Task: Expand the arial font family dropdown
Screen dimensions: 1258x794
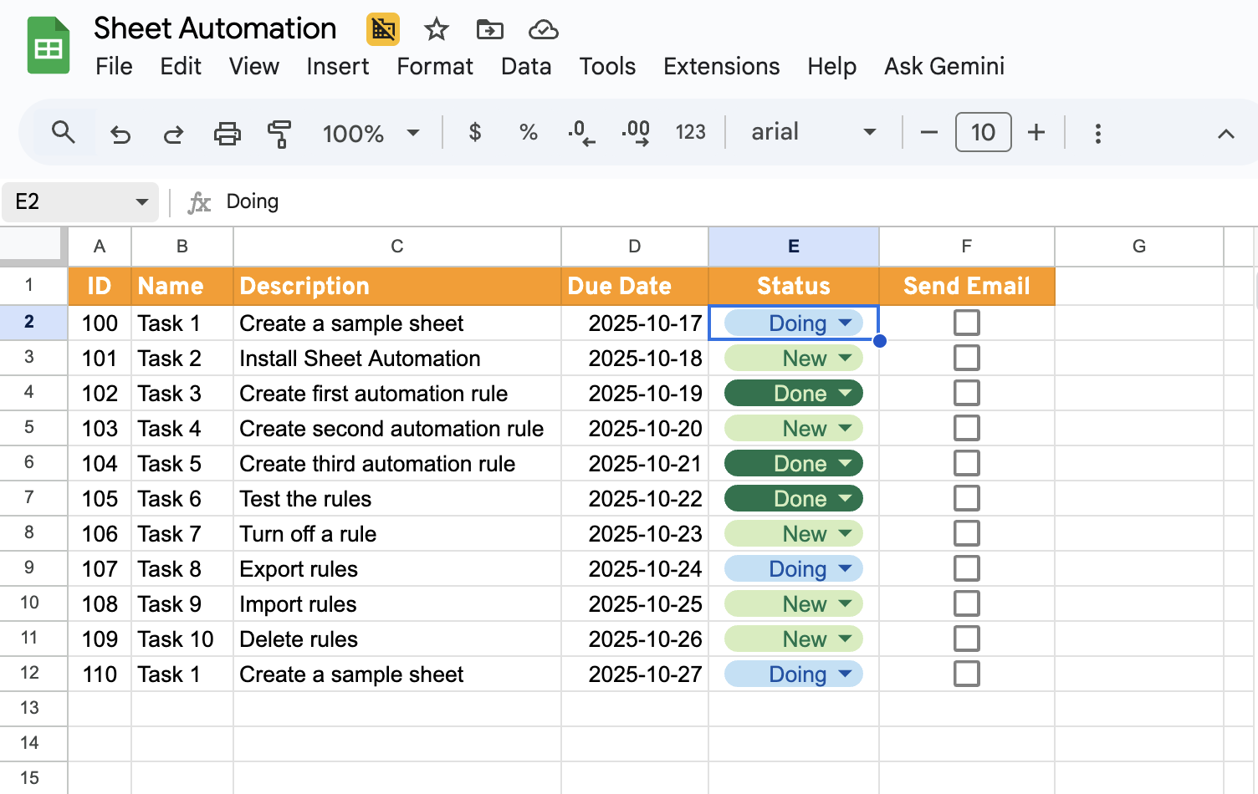Action: [x=812, y=132]
